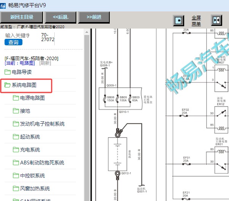Click the 电源电路图 folder icon
The width and height of the screenshot is (229, 201).
[16, 98]
